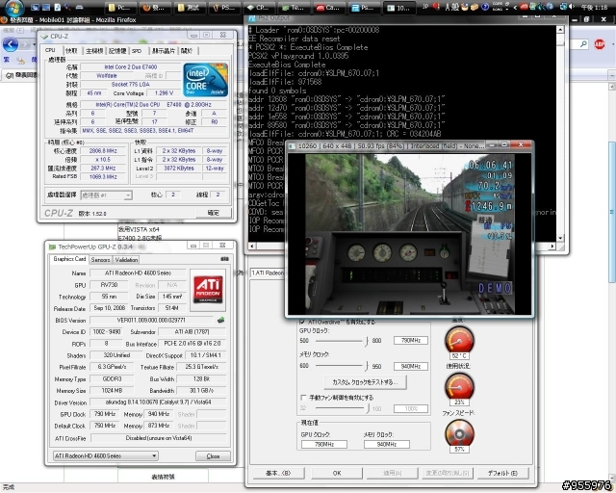Click the GPU-Z screenshot camera icon
616x493 pixels.
(x=224, y=259)
